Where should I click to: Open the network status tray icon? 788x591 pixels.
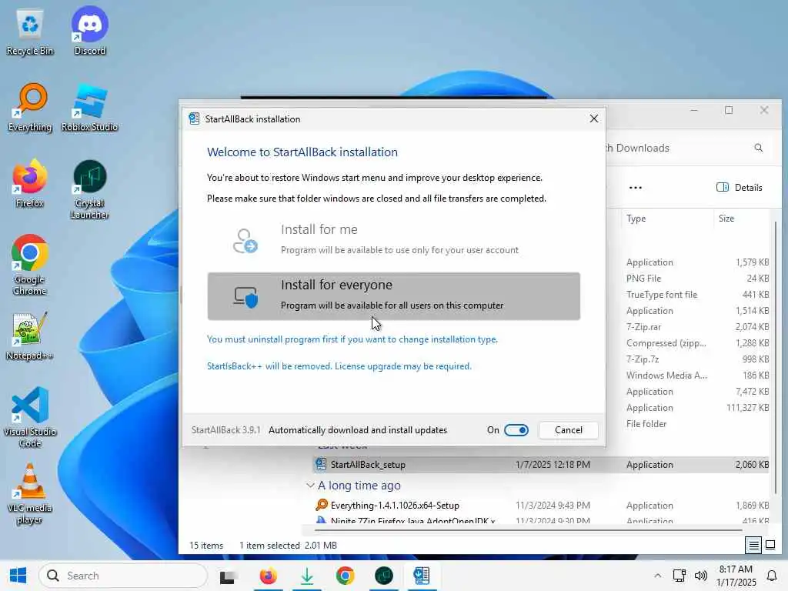pyautogui.click(x=679, y=576)
